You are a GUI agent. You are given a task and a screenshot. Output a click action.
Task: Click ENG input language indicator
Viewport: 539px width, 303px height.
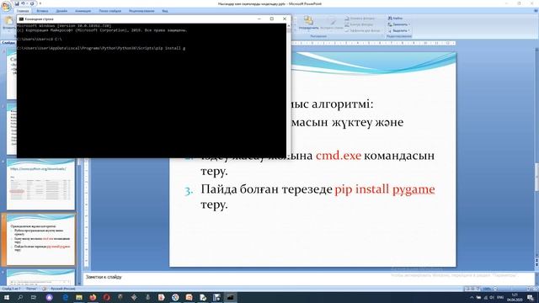point(500,297)
